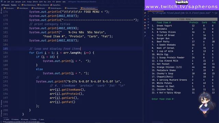
Task: Open the View menu
Action: tap(13, 2)
